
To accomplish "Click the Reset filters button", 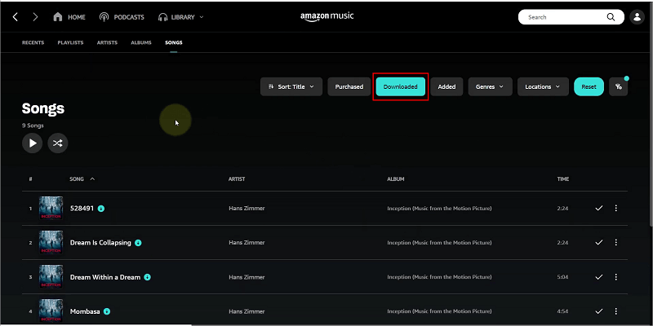I will click(589, 86).
